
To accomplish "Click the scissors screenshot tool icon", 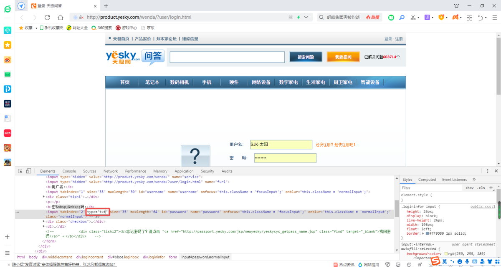I will click(413, 18).
